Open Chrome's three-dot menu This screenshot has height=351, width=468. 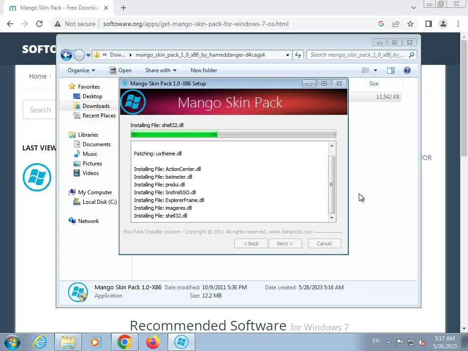pyautogui.click(x=458, y=24)
